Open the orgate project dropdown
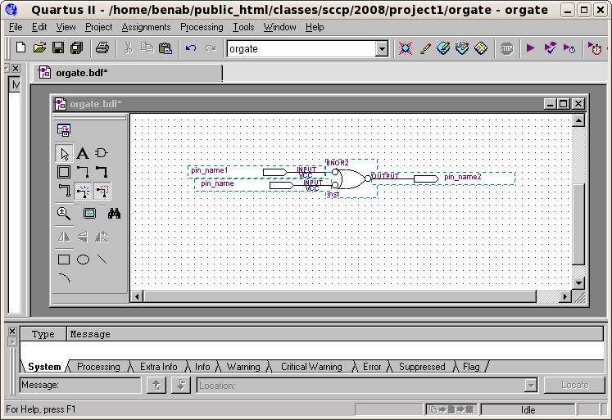Screen dimensions: 612x420 click(x=381, y=49)
